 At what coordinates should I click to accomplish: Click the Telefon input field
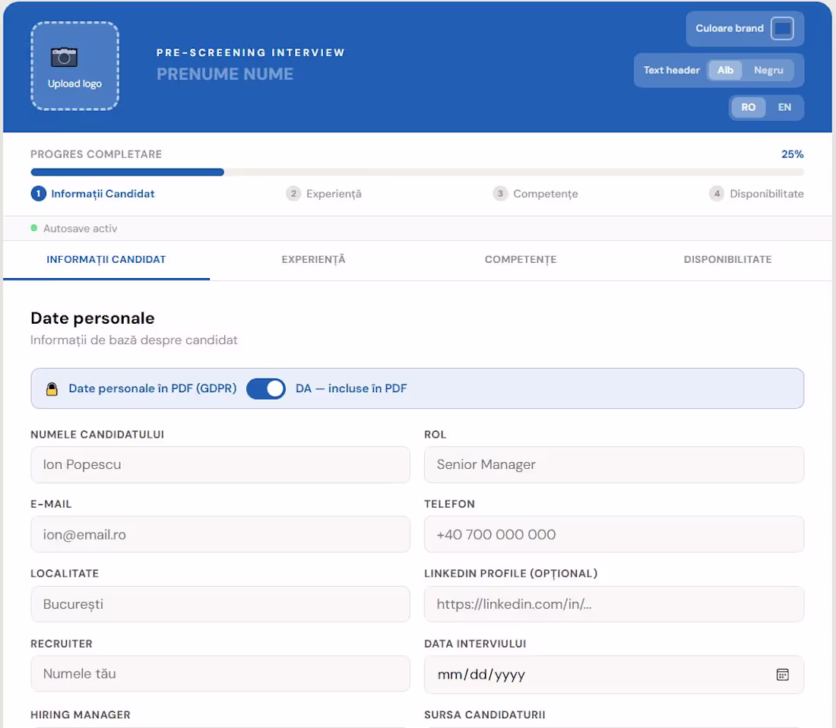pyautogui.click(x=613, y=534)
